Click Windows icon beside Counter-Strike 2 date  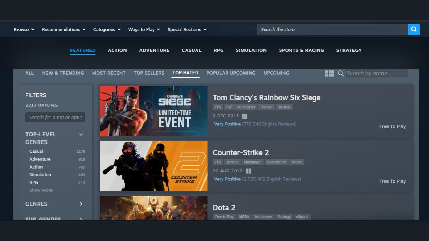[x=248, y=171]
